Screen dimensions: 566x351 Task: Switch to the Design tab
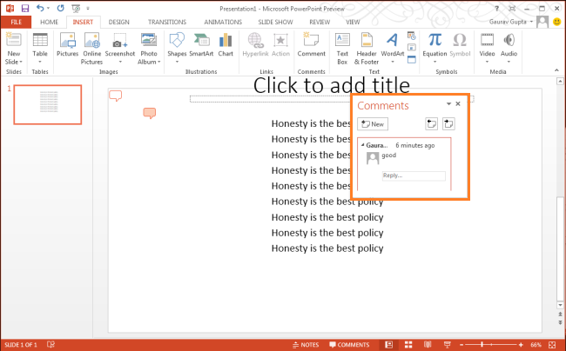click(x=118, y=22)
